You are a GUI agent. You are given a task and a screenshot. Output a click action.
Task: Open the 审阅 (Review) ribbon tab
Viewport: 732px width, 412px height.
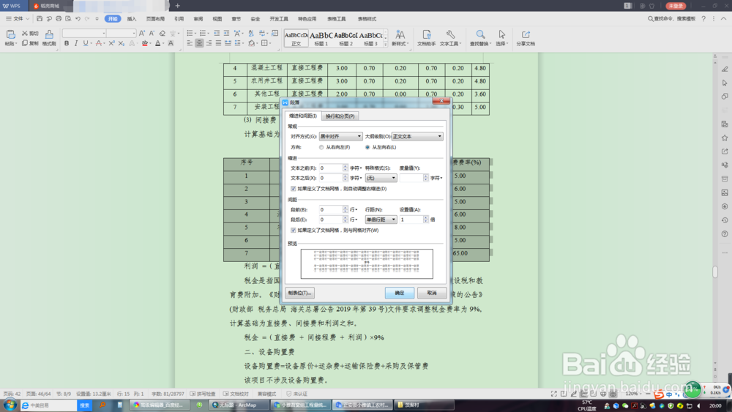198,19
